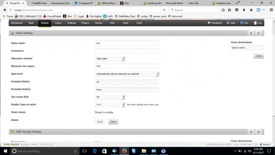
Task: Open Windows Start menu
Action: 5,151
